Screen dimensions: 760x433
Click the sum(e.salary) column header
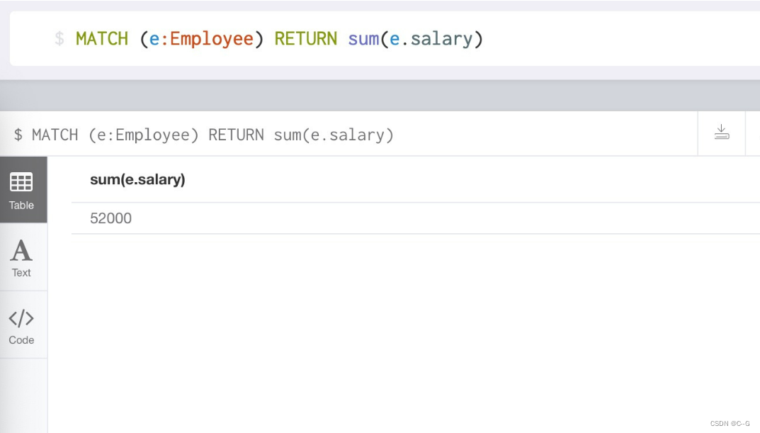pyautogui.click(x=137, y=180)
